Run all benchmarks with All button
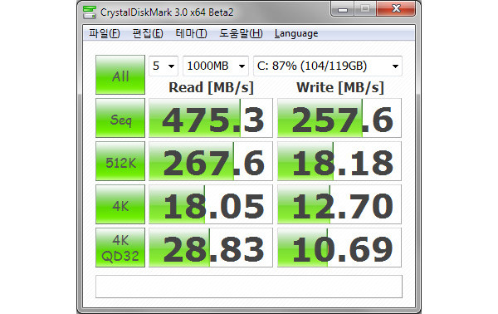 click(x=120, y=75)
